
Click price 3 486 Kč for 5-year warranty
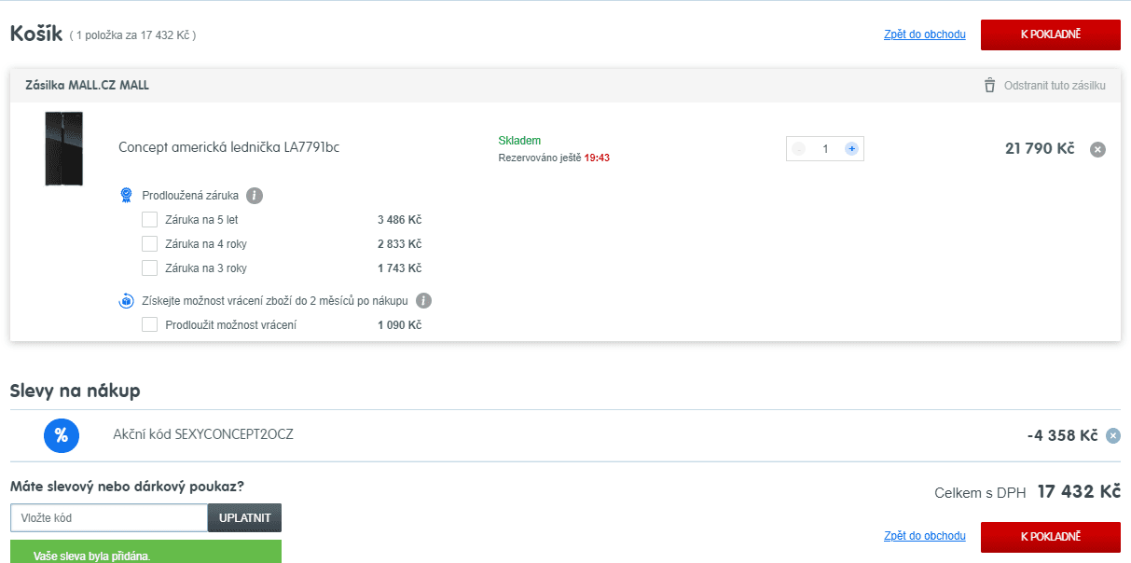tap(399, 220)
